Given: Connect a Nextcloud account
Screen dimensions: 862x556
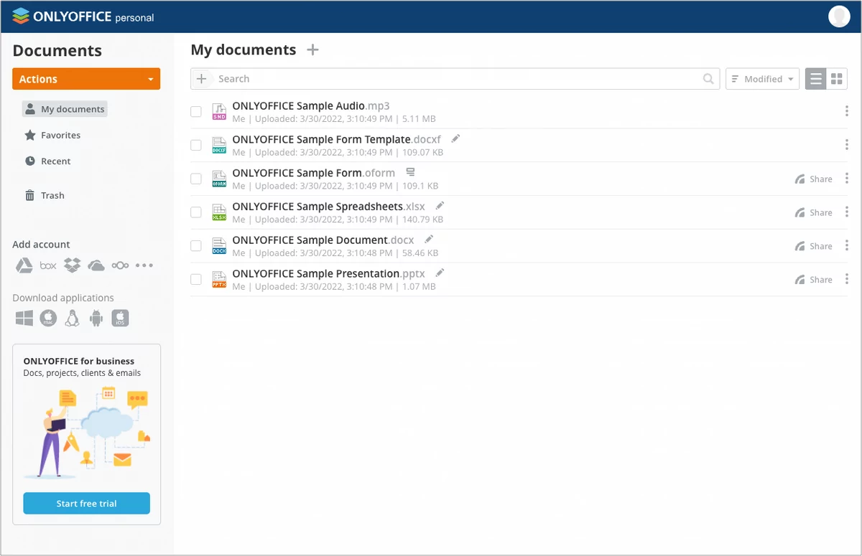Looking at the screenshot, I should (x=120, y=265).
